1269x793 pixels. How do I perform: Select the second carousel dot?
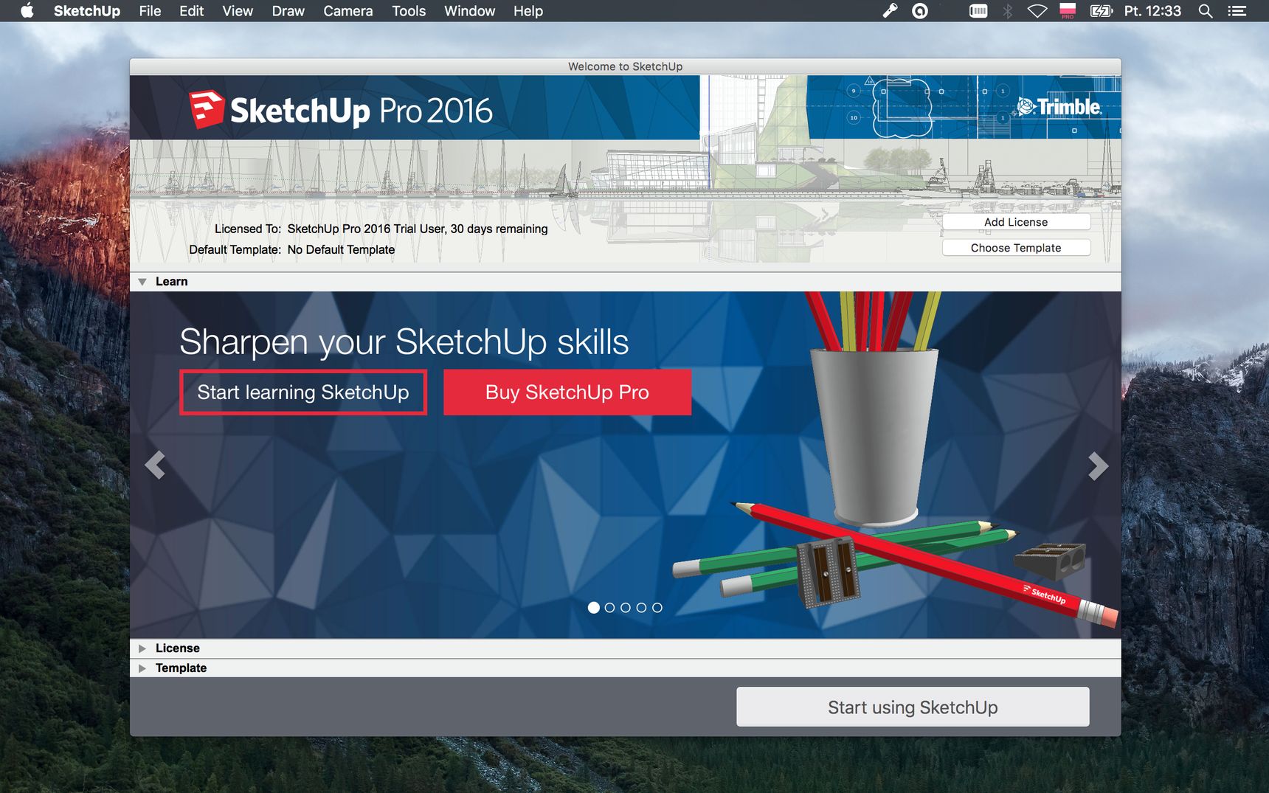[x=609, y=608]
